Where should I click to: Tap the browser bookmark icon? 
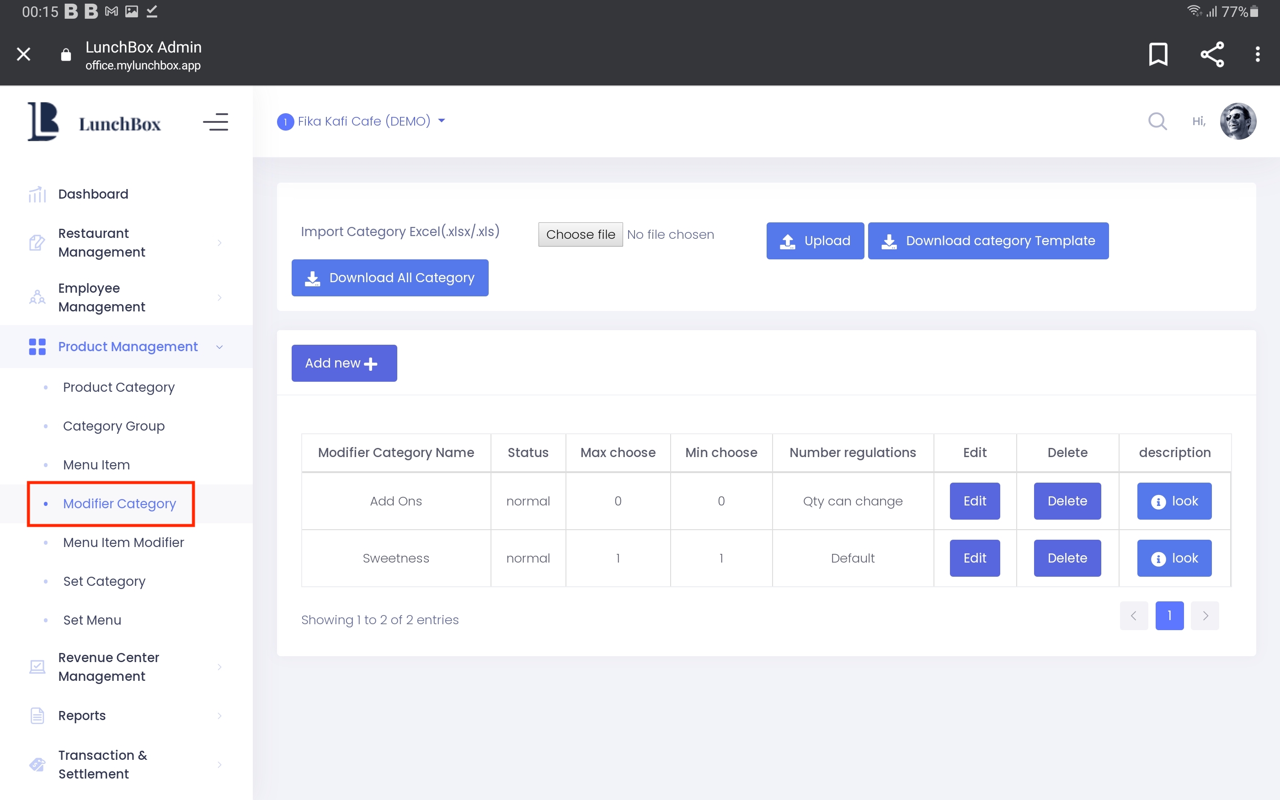tap(1157, 54)
